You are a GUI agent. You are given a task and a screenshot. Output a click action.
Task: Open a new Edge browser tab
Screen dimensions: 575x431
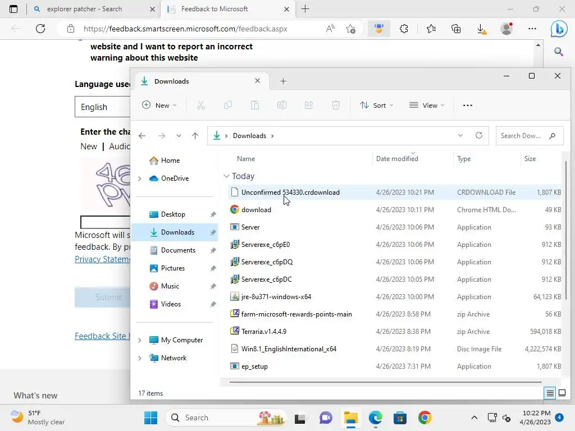pos(305,9)
